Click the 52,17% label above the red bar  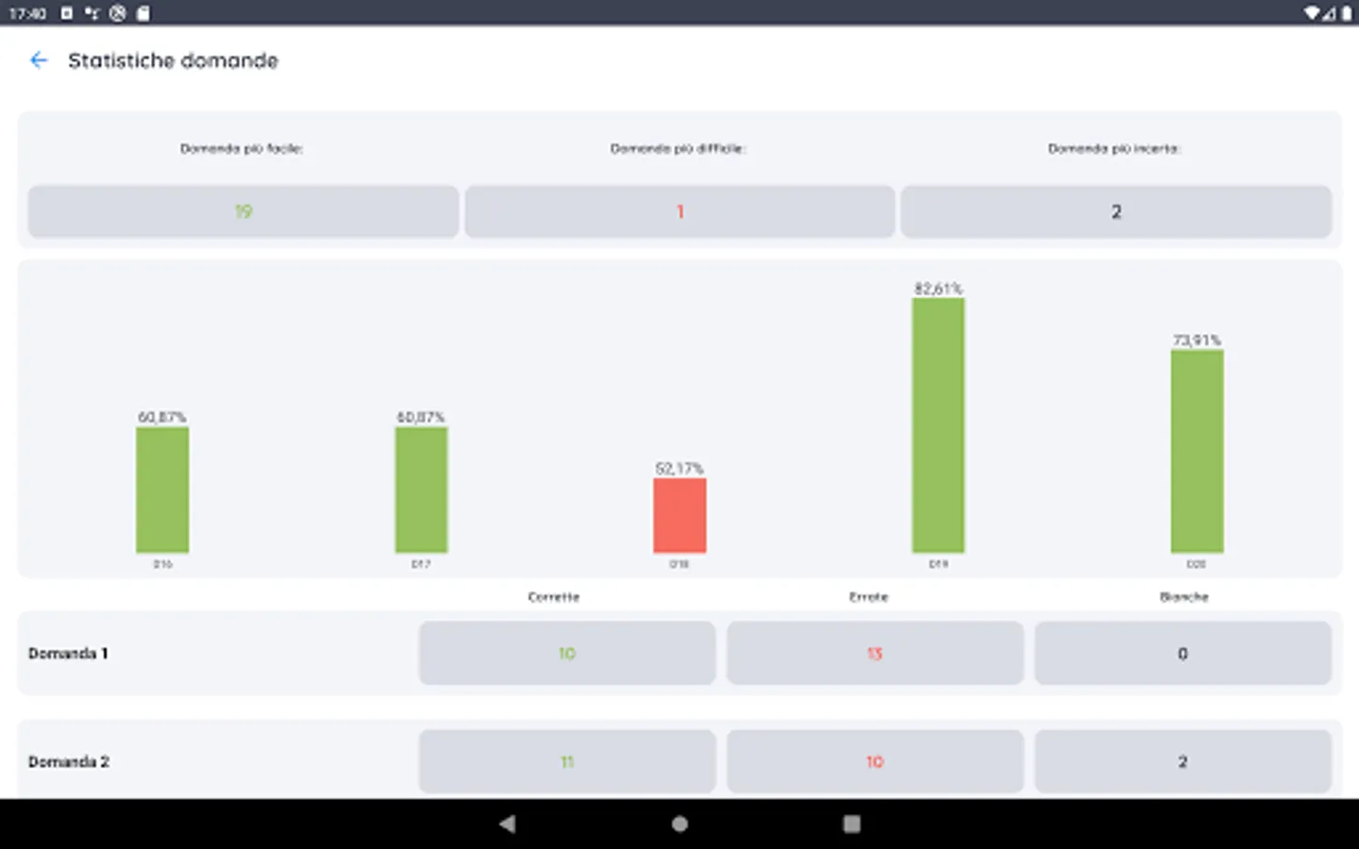click(x=679, y=468)
